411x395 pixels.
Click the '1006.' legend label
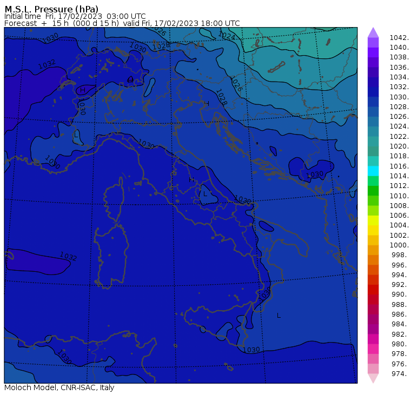399,215
